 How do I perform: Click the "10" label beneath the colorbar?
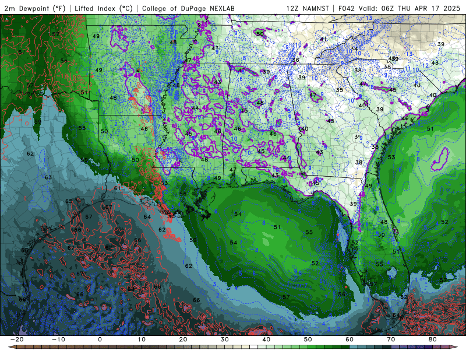[142, 339]
